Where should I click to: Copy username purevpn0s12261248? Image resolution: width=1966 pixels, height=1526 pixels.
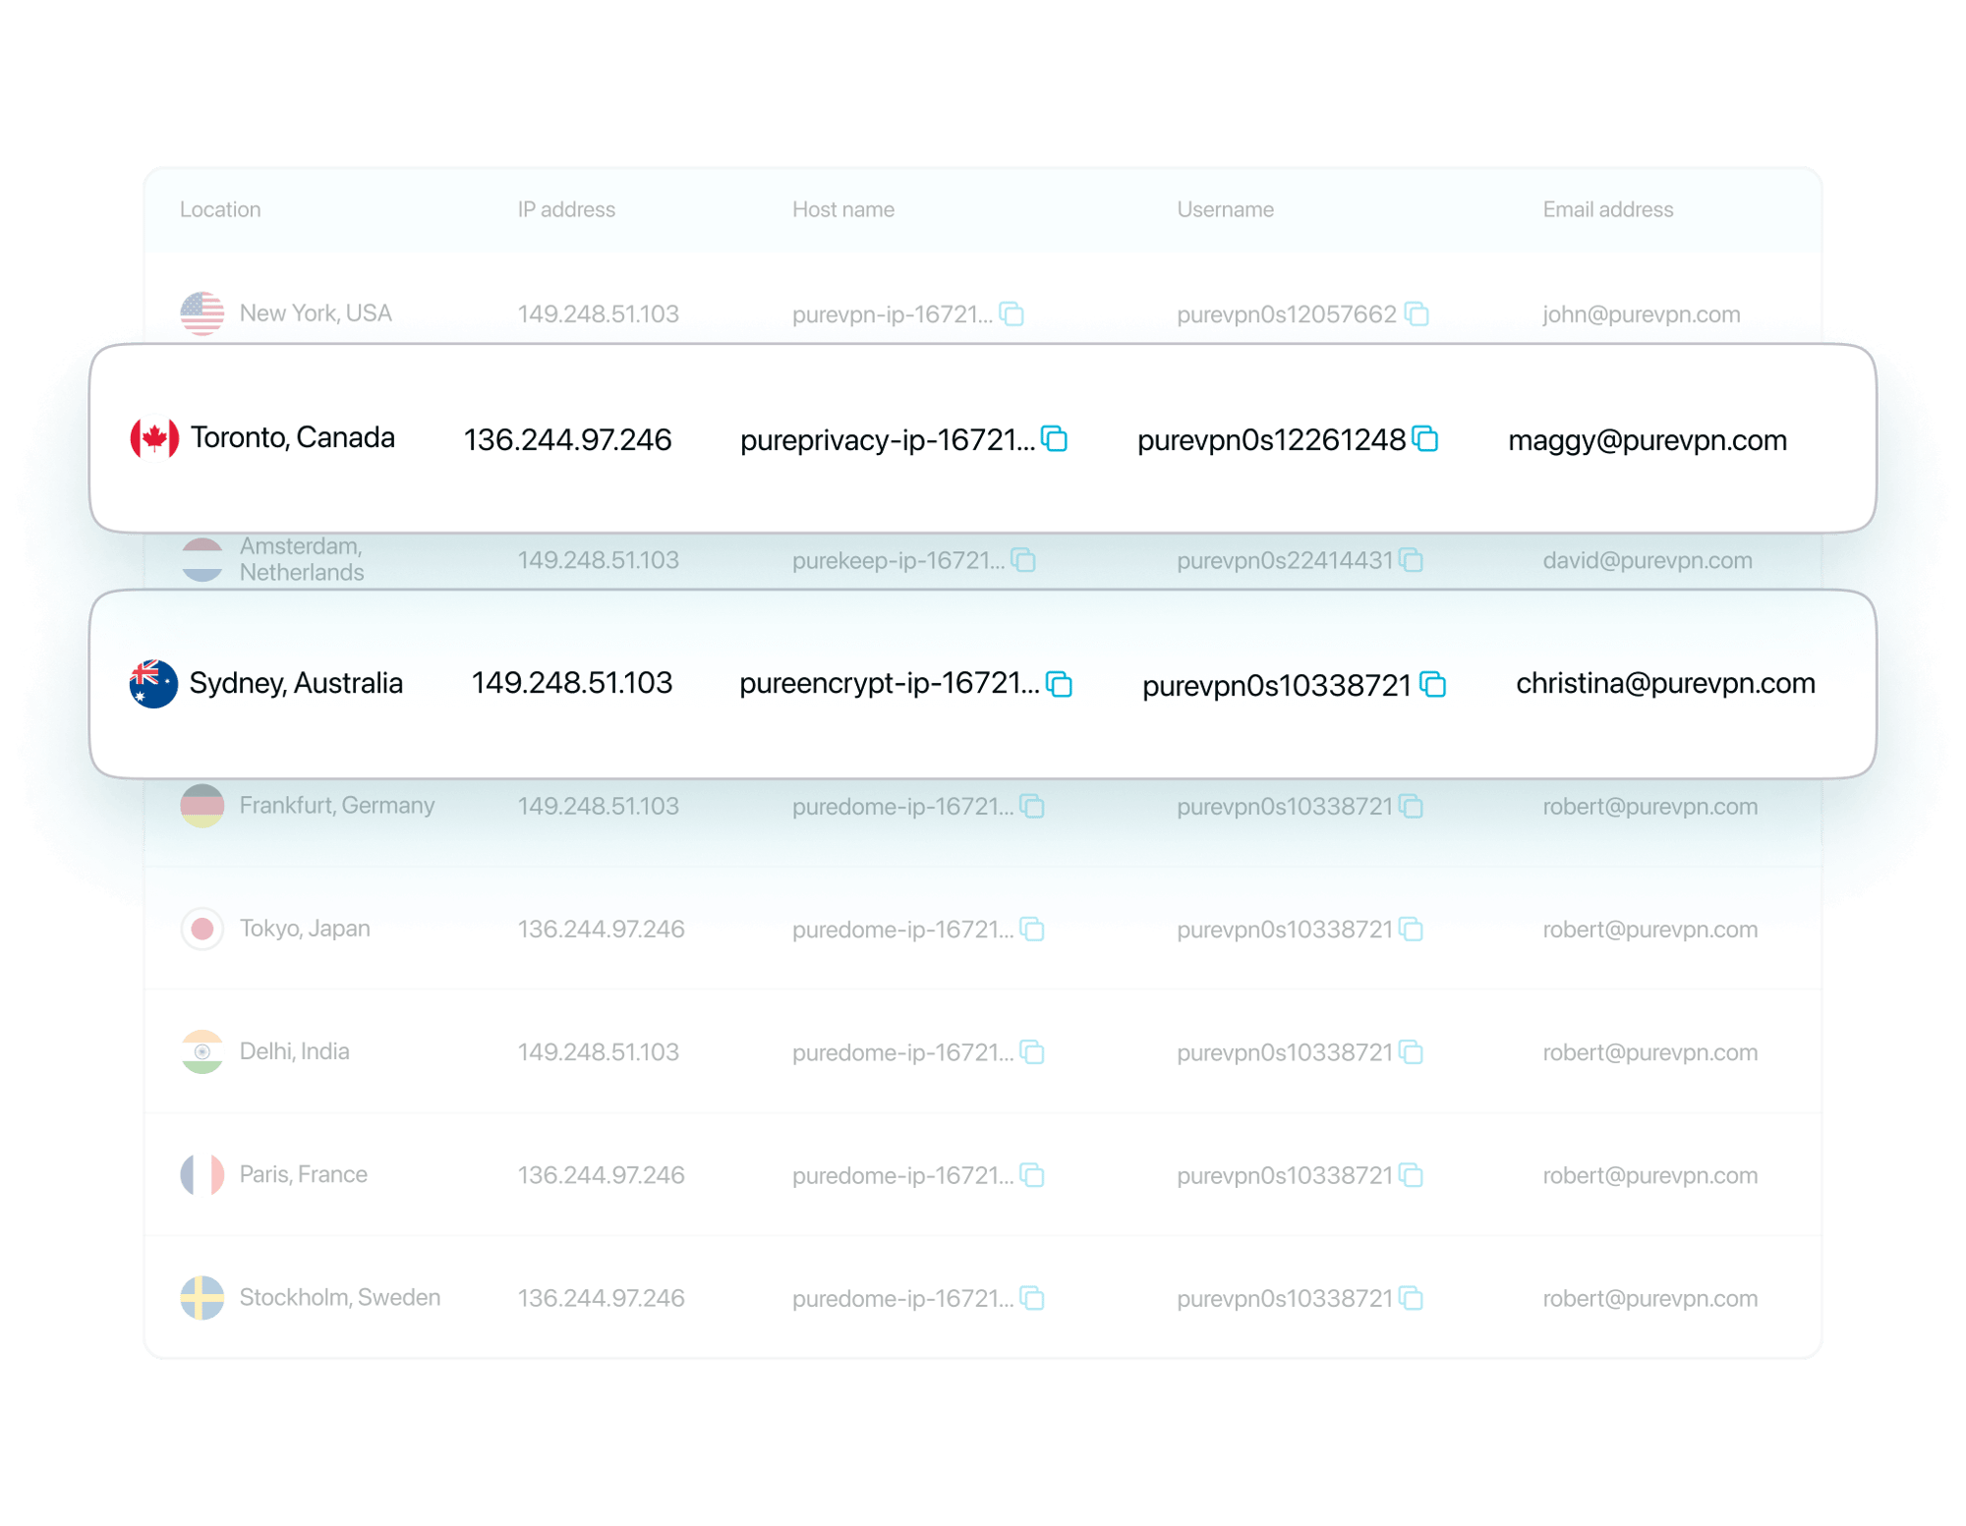click(1425, 439)
